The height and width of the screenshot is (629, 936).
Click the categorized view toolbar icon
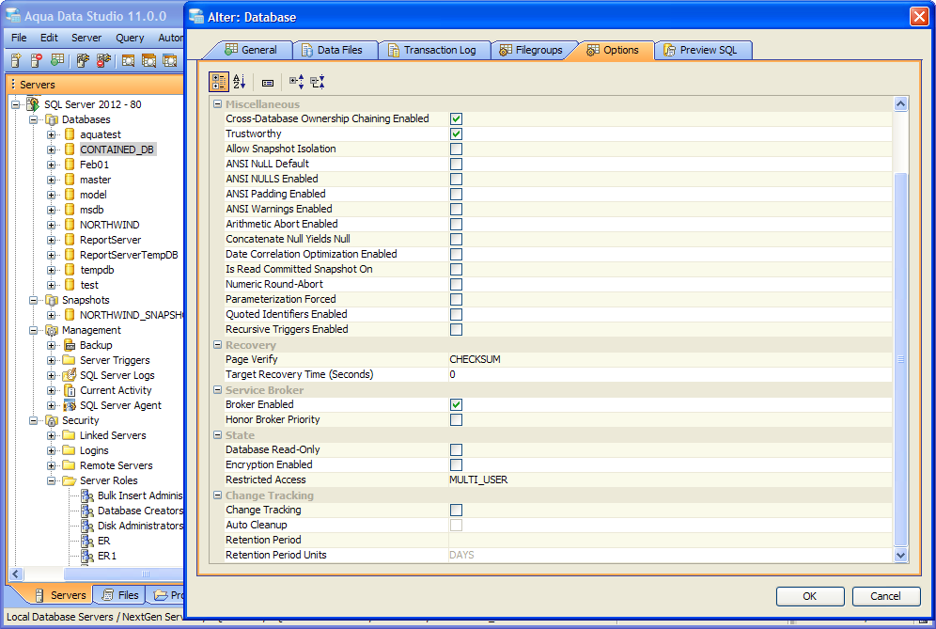pos(218,82)
